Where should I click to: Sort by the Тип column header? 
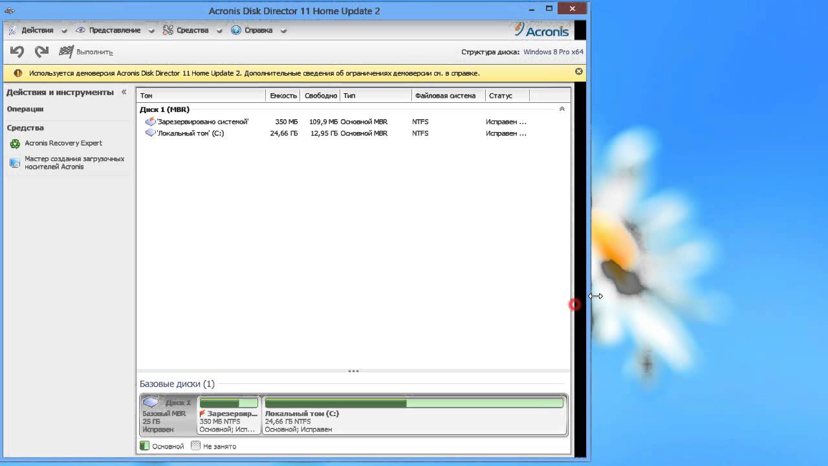[376, 96]
